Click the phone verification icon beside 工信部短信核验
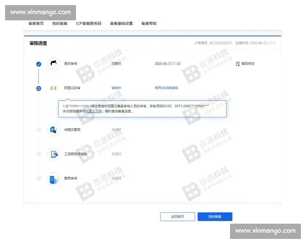The width and height of the screenshot is (306, 244). 54,154
